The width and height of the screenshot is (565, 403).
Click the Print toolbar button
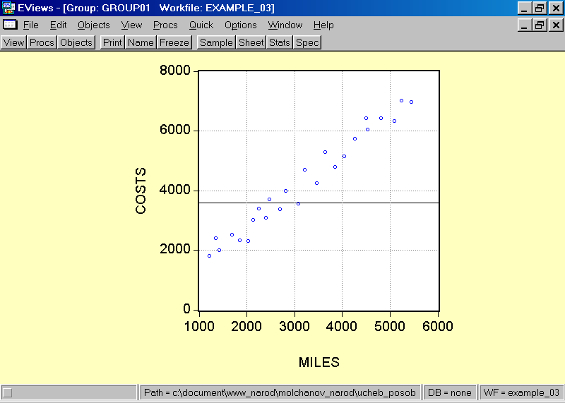pyautogui.click(x=112, y=42)
